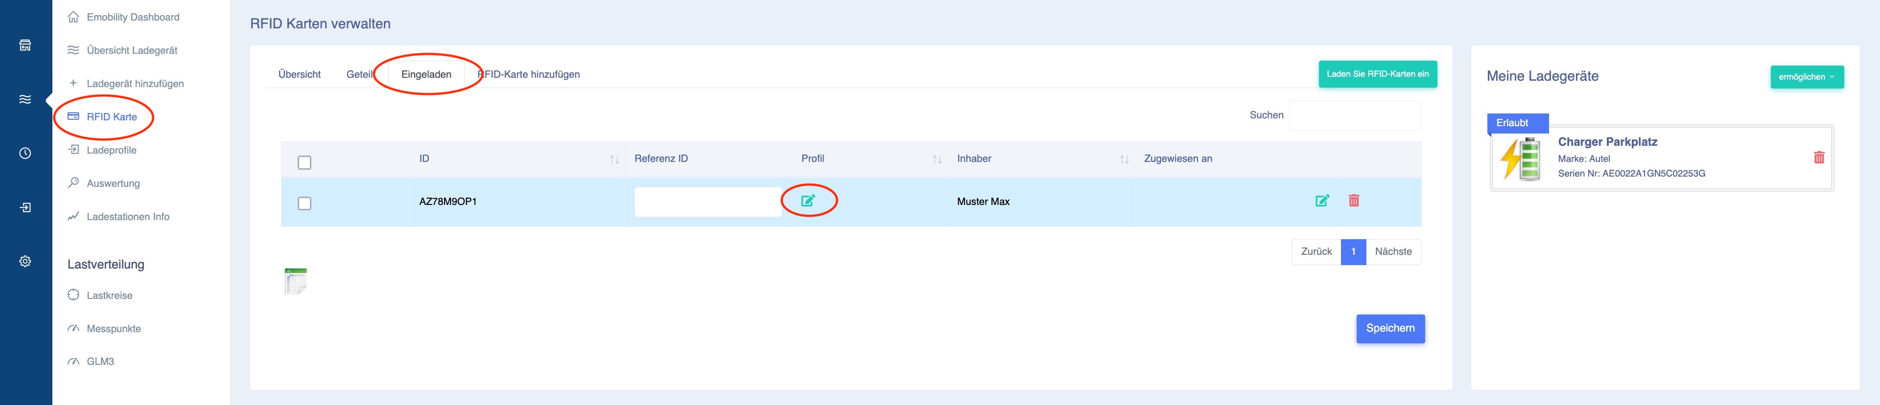Click the arrow icon beside Ladeprofile
The image size is (1880, 405).
[73, 150]
